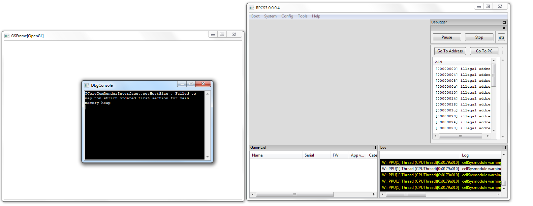Click the GSFrame[OpenGL] window icon
533x206 pixels.
click(7, 36)
